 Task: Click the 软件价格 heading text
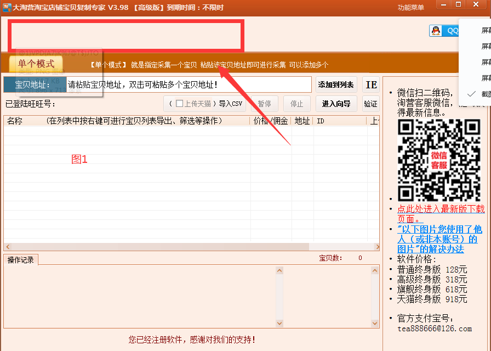tap(416, 259)
